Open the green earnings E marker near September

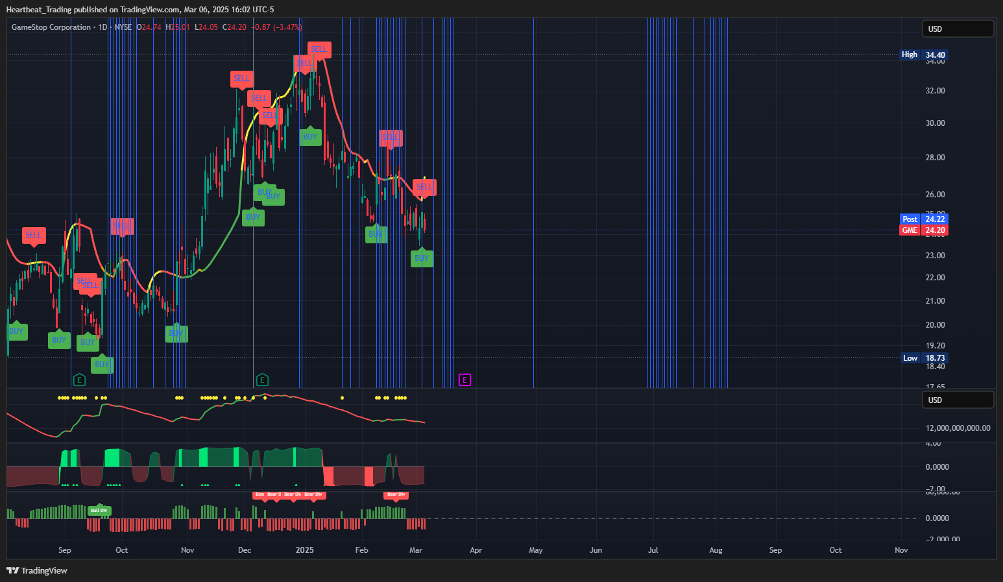click(x=79, y=380)
